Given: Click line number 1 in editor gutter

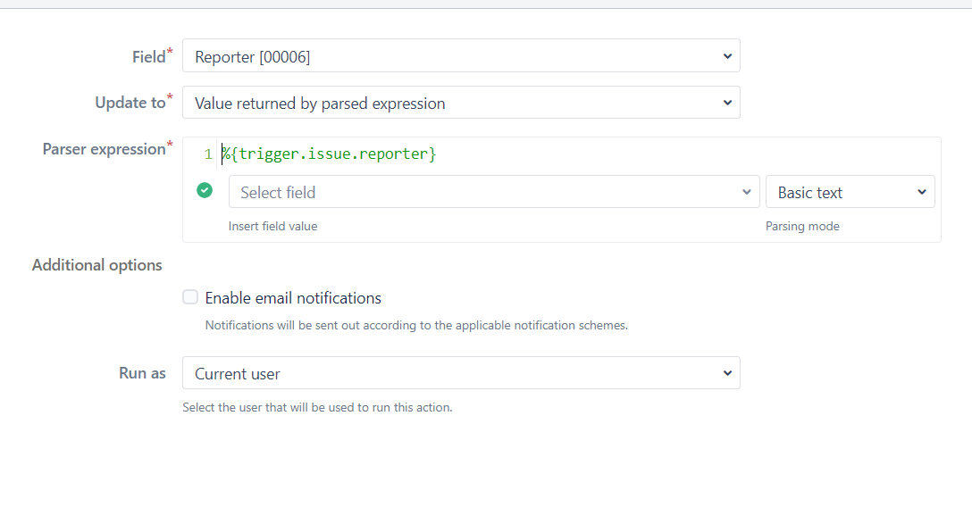Looking at the screenshot, I should pos(208,154).
